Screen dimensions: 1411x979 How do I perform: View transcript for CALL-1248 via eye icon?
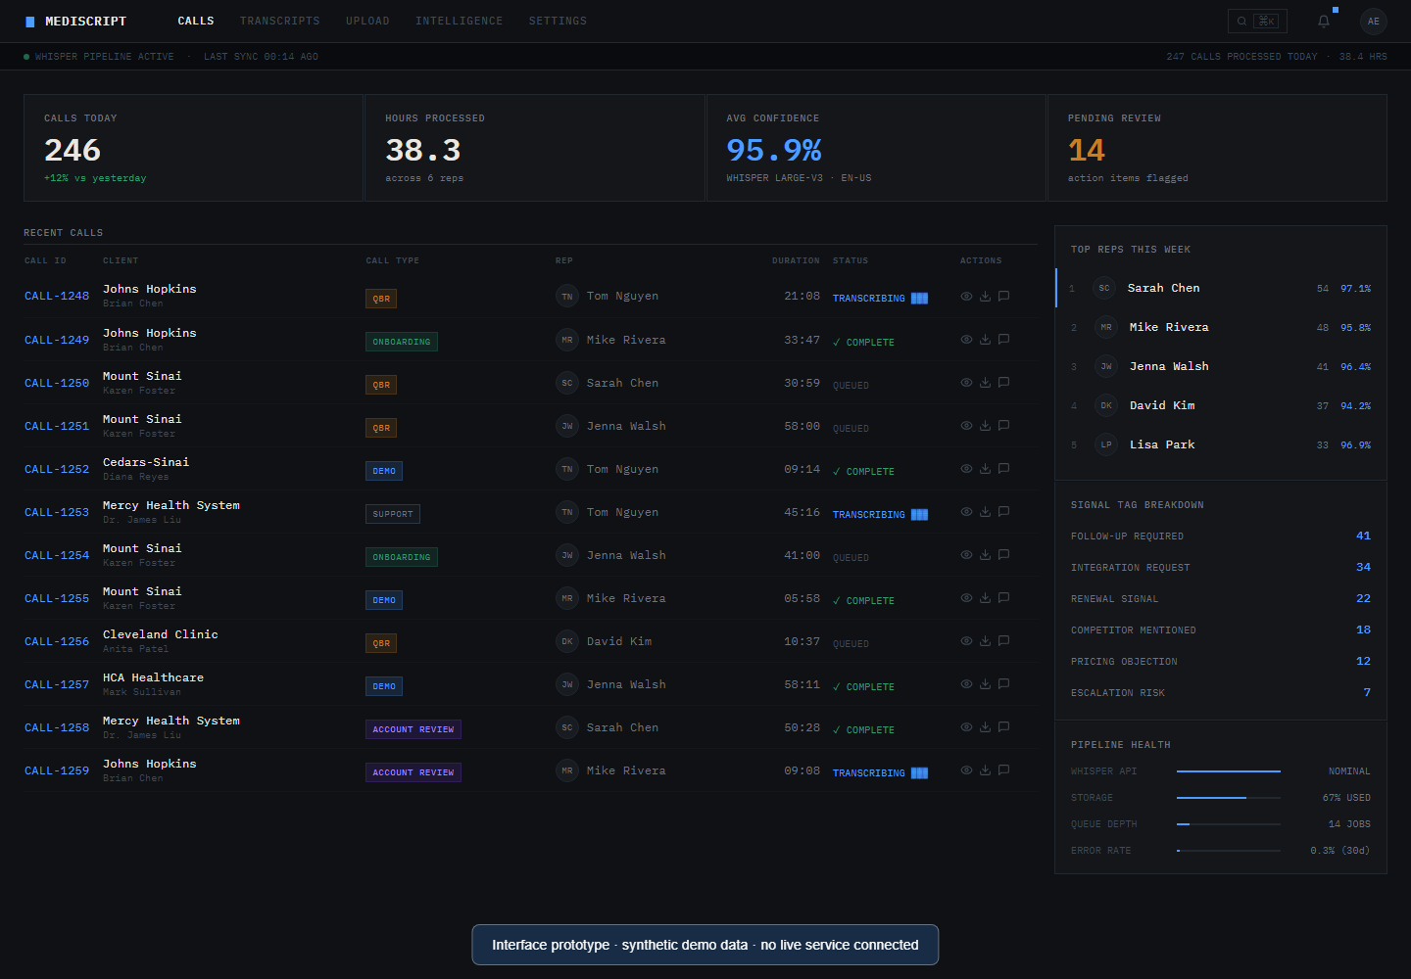(966, 297)
